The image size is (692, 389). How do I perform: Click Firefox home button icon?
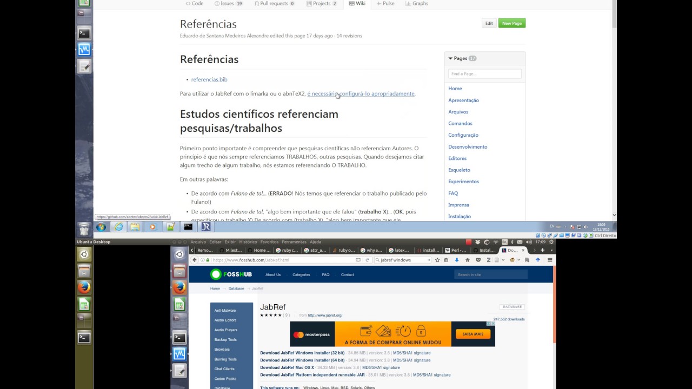click(468, 260)
